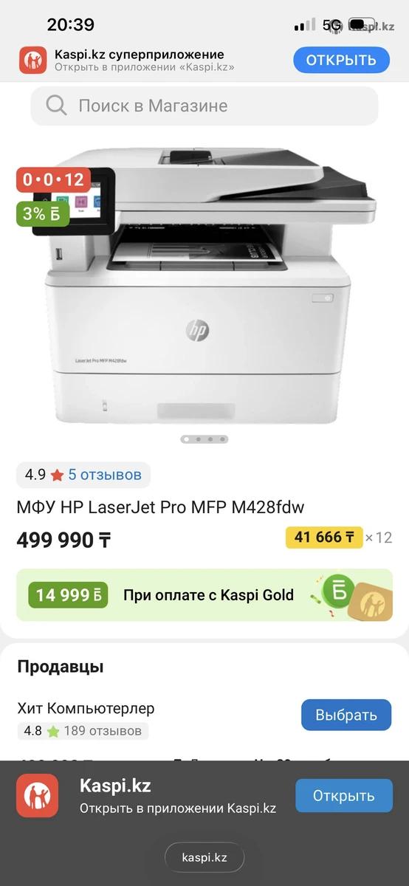Tap the magnifier icon in search field

(56, 106)
